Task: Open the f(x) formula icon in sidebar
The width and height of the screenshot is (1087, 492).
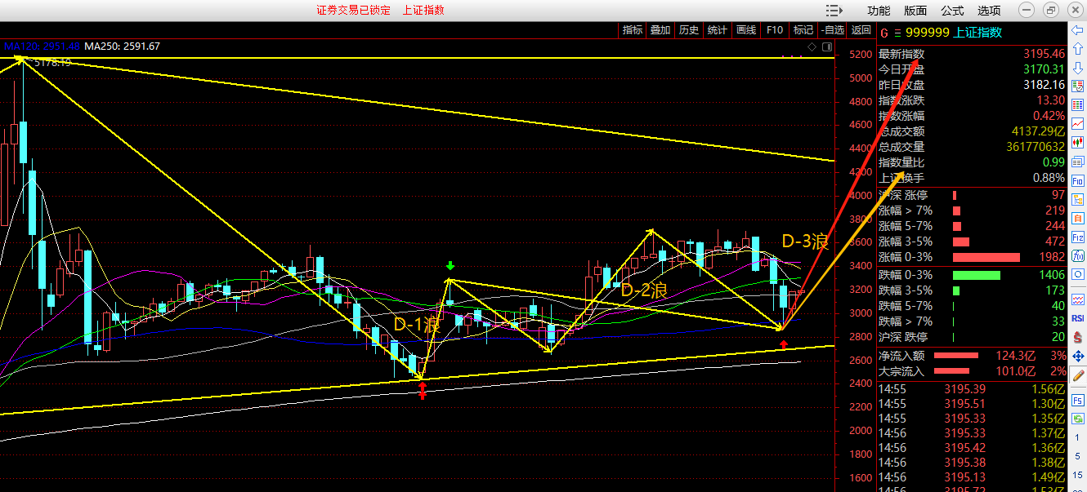Action: click(1078, 256)
